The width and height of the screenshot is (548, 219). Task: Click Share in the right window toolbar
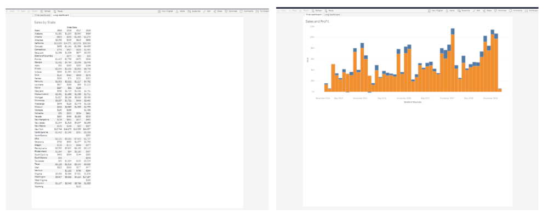[488, 11]
